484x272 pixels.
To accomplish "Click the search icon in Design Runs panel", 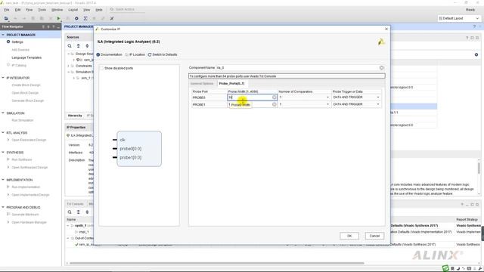I will pos(70,212).
